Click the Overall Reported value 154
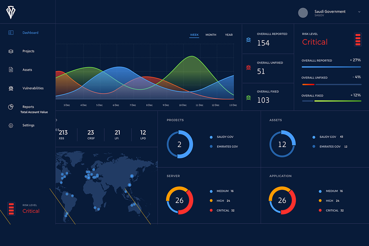Image resolution: width=369 pixels, height=246 pixels. (264, 43)
